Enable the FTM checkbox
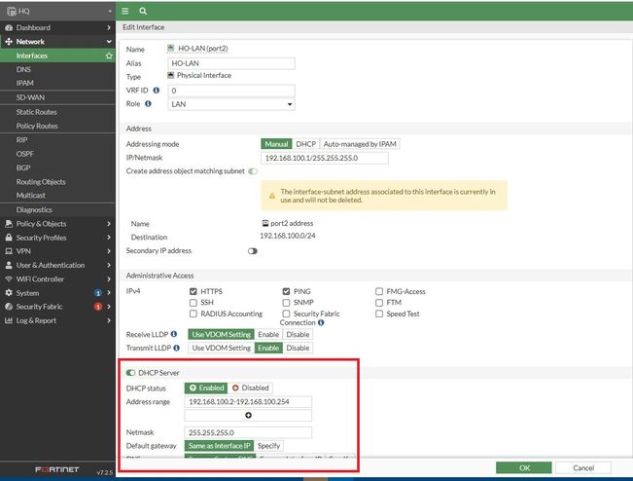 pyautogui.click(x=379, y=303)
